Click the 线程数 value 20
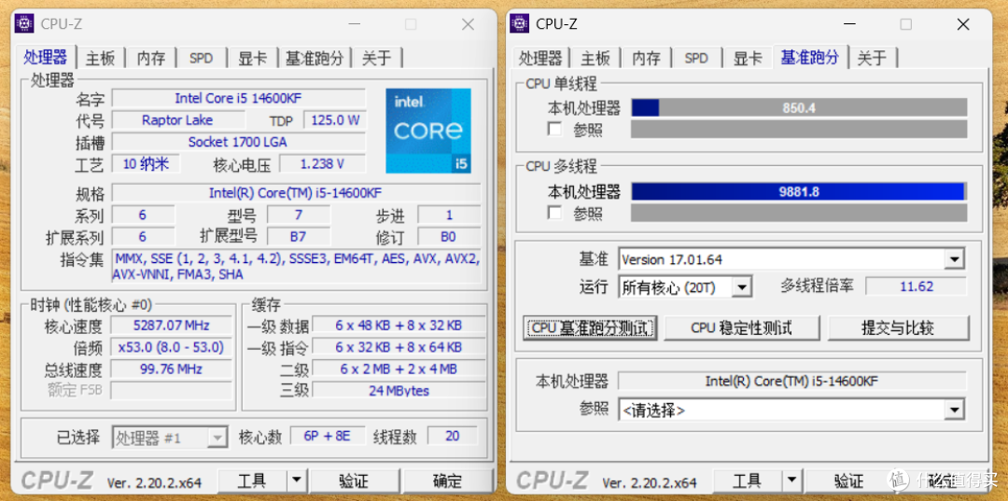Image resolution: width=1008 pixels, height=501 pixels. tap(453, 436)
